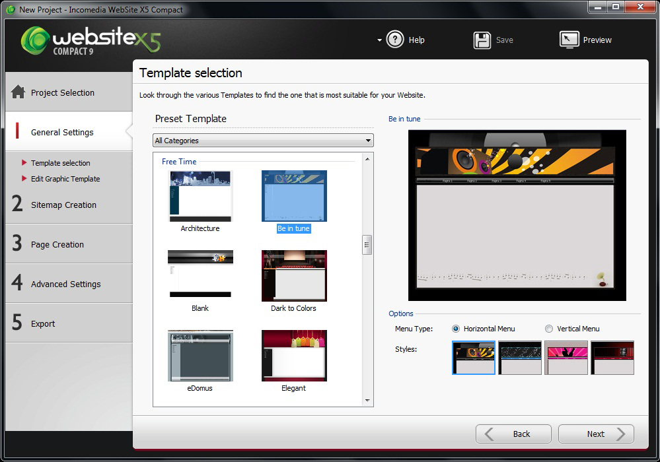
Task: Choose the pink style swatch
Action: (566, 358)
